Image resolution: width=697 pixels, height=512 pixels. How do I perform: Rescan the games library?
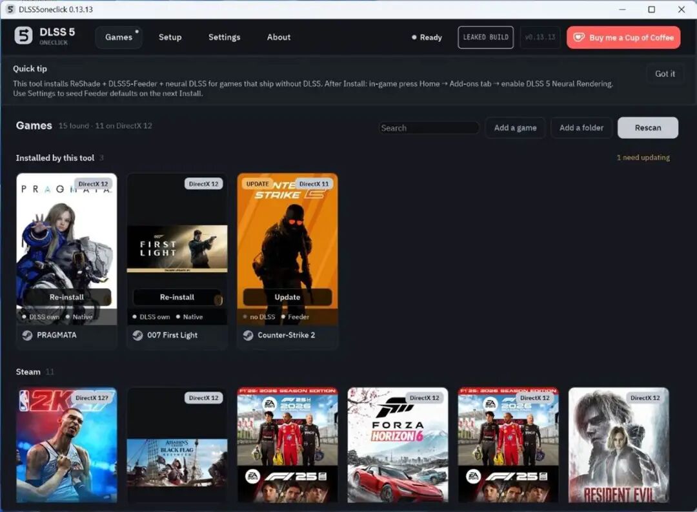(x=648, y=128)
